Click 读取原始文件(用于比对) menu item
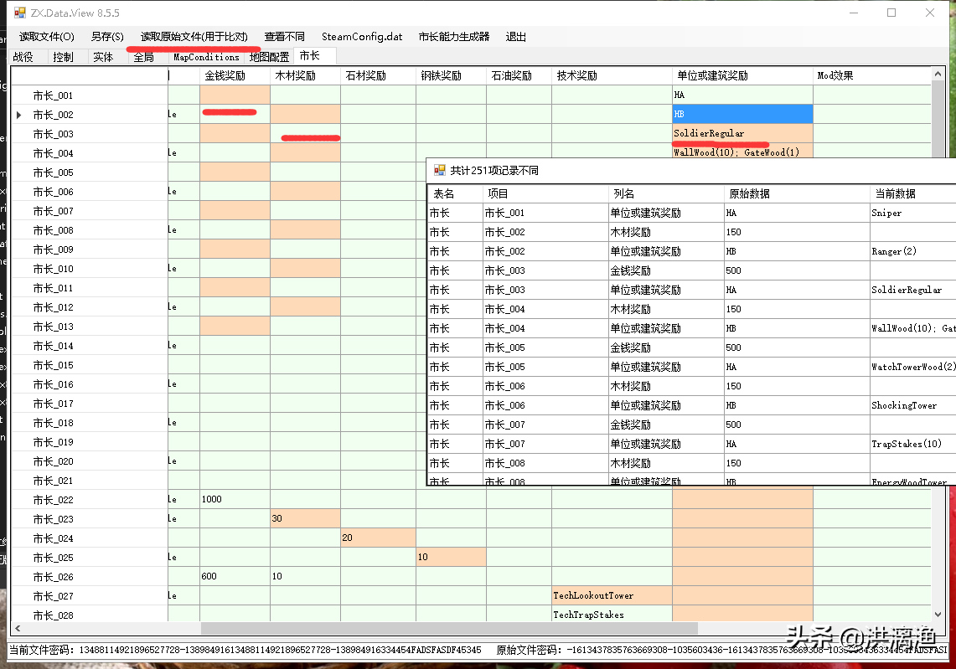Screen dimensions: 956x669 [194, 37]
